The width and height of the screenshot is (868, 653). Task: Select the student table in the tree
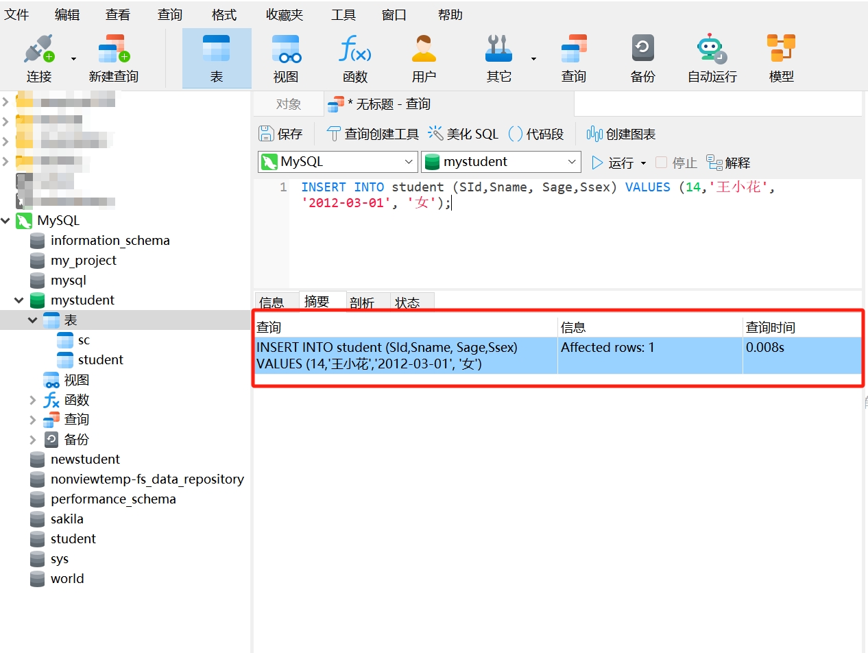tap(100, 360)
